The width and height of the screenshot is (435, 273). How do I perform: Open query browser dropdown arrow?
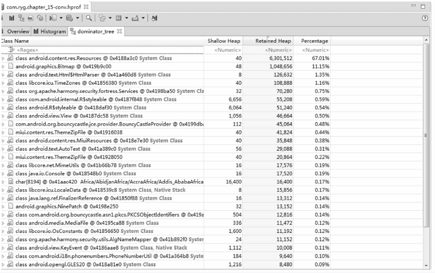(78, 18)
